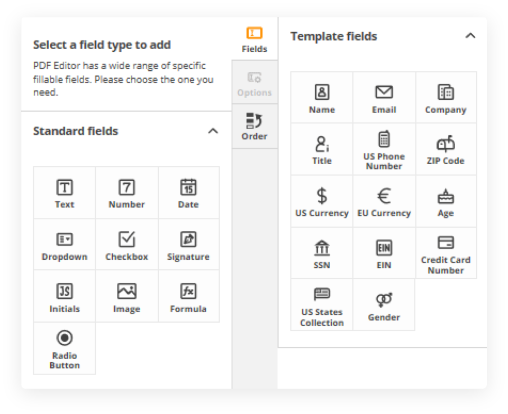Add the Credit Card Number field
This screenshot has height=414, width=508.
click(446, 253)
